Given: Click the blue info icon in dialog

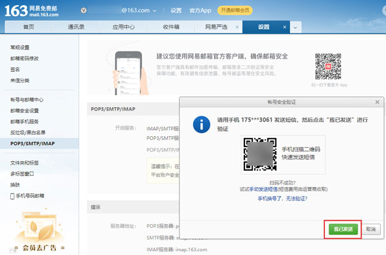Looking at the screenshot, I should point(201,125).
